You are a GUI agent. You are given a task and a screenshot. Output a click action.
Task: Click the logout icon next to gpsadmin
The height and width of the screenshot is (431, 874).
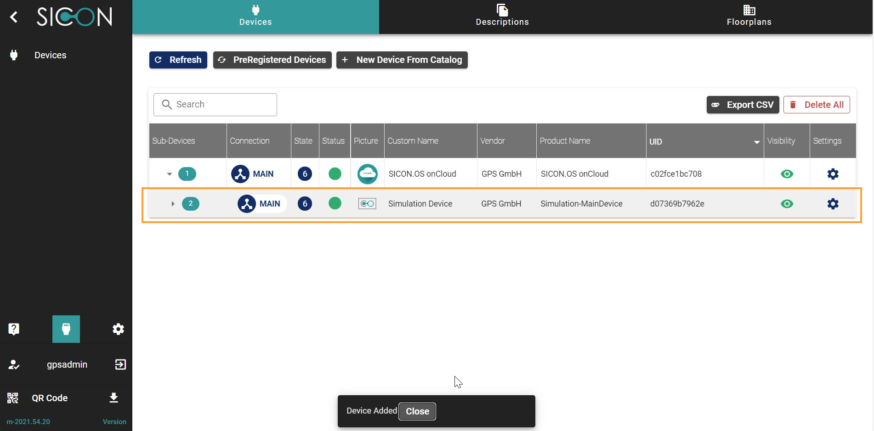pyautogui.click(x=120, y=364)
